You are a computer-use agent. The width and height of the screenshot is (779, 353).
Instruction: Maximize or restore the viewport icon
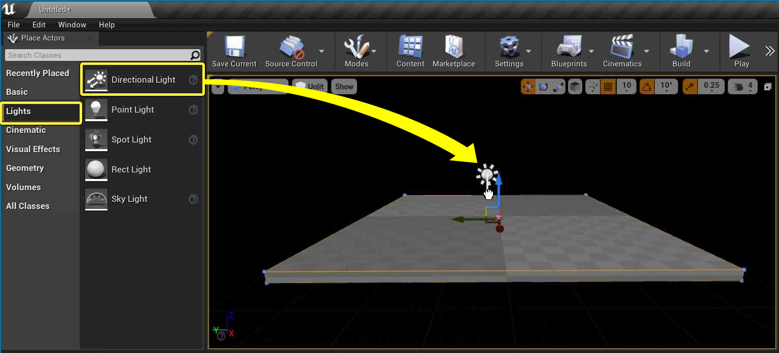[x=767, y=87]
